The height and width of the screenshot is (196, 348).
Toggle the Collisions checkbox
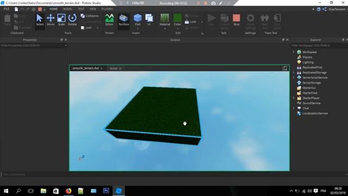90,16
